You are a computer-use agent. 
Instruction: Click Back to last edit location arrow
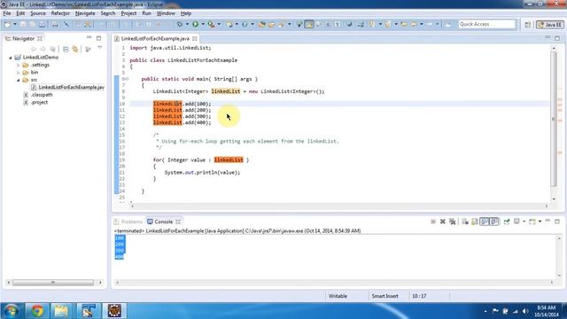tap(404, 24)
